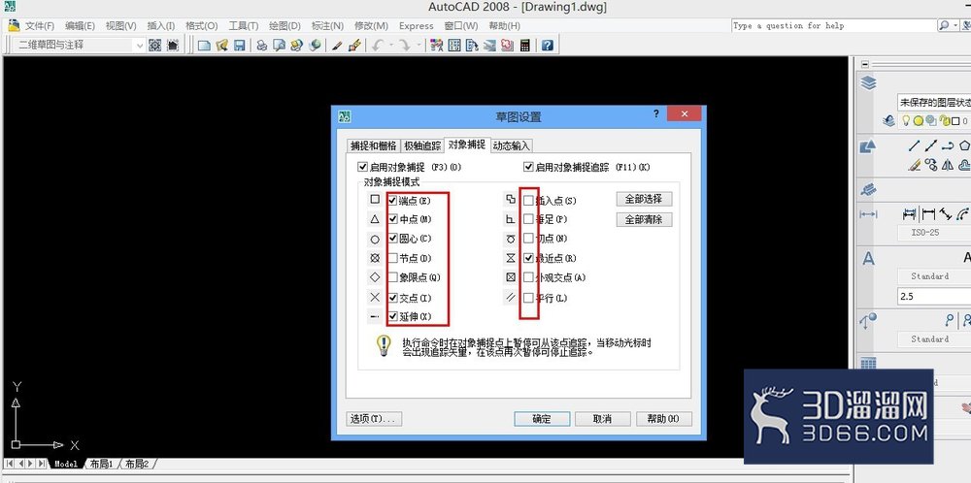Viewport: 971px width, 483px height.
Task: Open Layer Properties Manager icon in dashboard
Action: click(889, 121)
